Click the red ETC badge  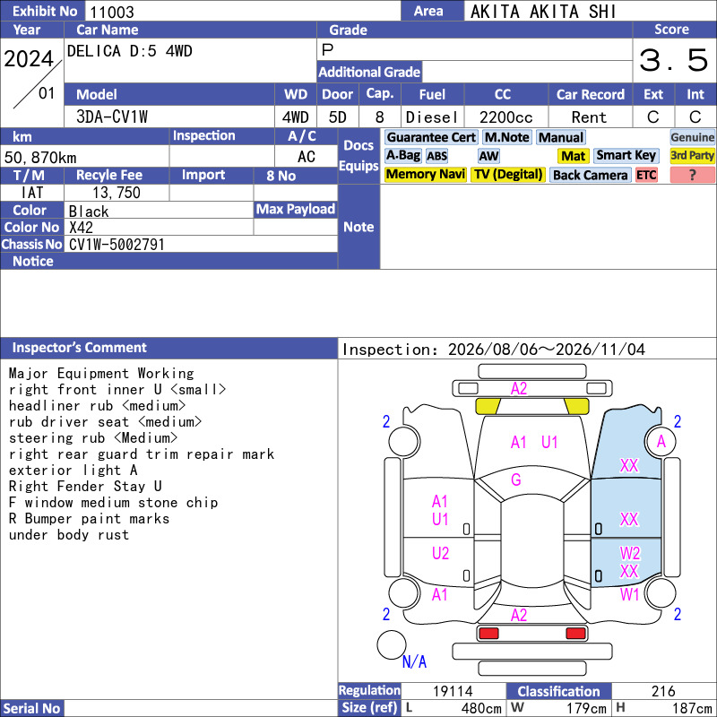646,175
